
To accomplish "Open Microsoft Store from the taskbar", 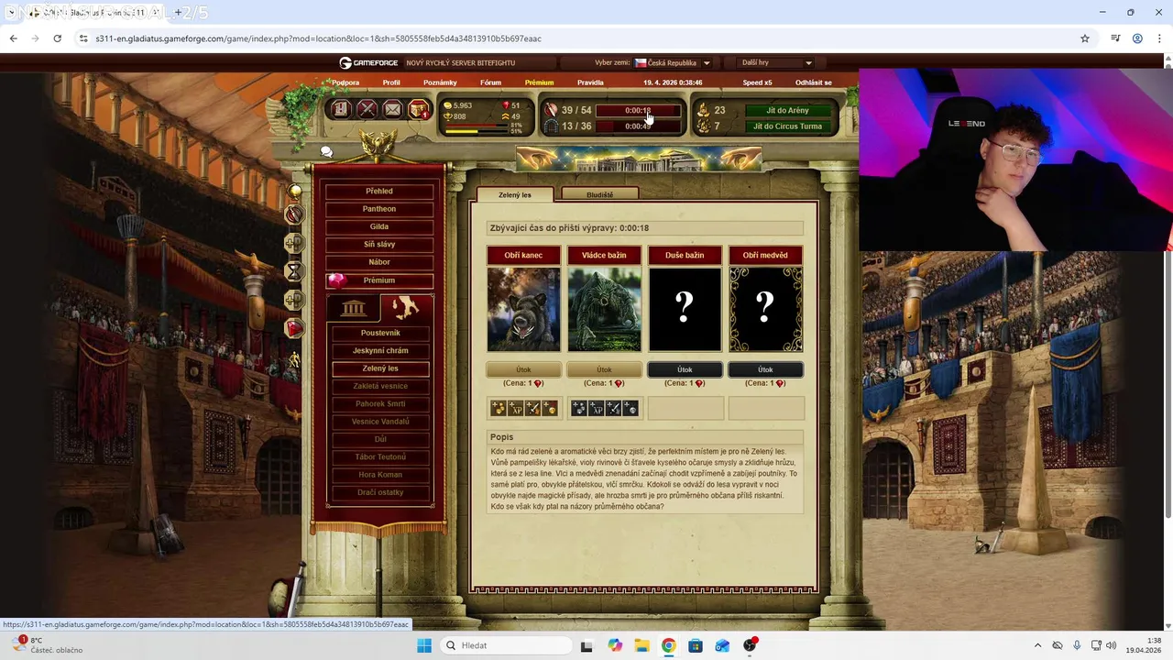I will pos(696,645).
